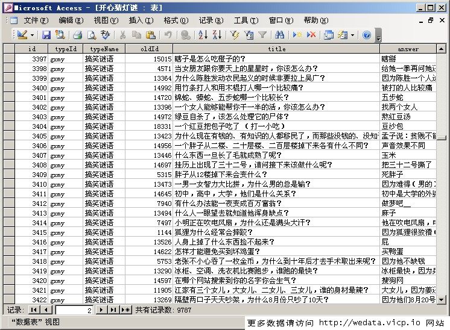
Task: Select the oldId column header
Action: pos(149,49)
